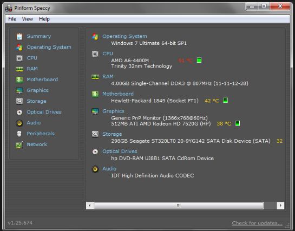Click the RAM heading link in summary
295x231 pixels.
pyautogui.click(x=108, y=76)
